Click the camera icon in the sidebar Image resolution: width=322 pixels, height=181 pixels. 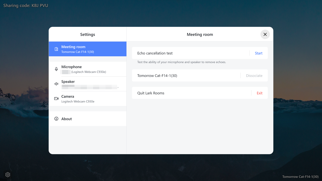click(56, 99)
